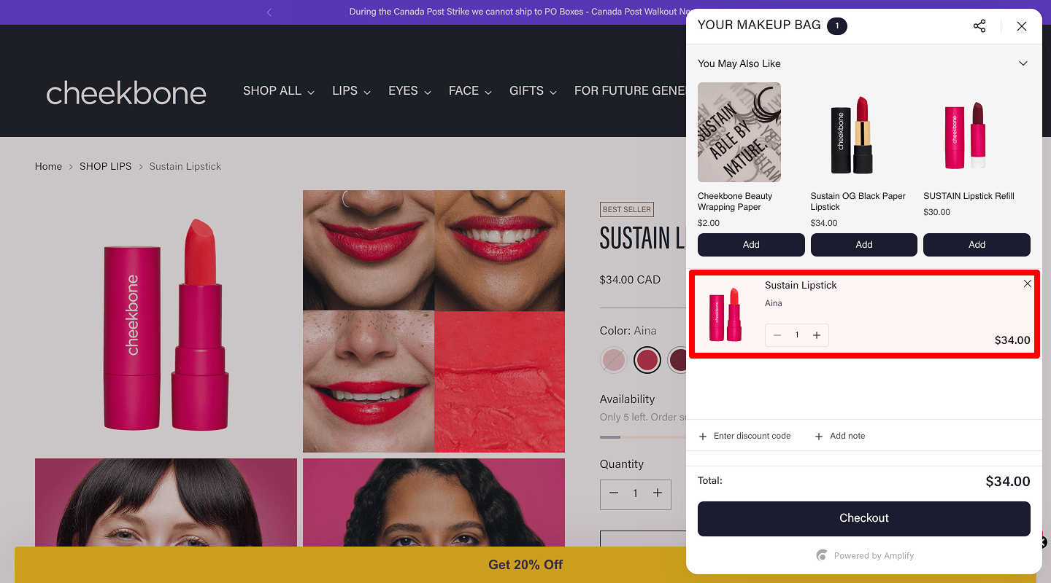Click the plus icon on product page Quantity
This screenshot has height=583, width=1051.
[657, 493]
